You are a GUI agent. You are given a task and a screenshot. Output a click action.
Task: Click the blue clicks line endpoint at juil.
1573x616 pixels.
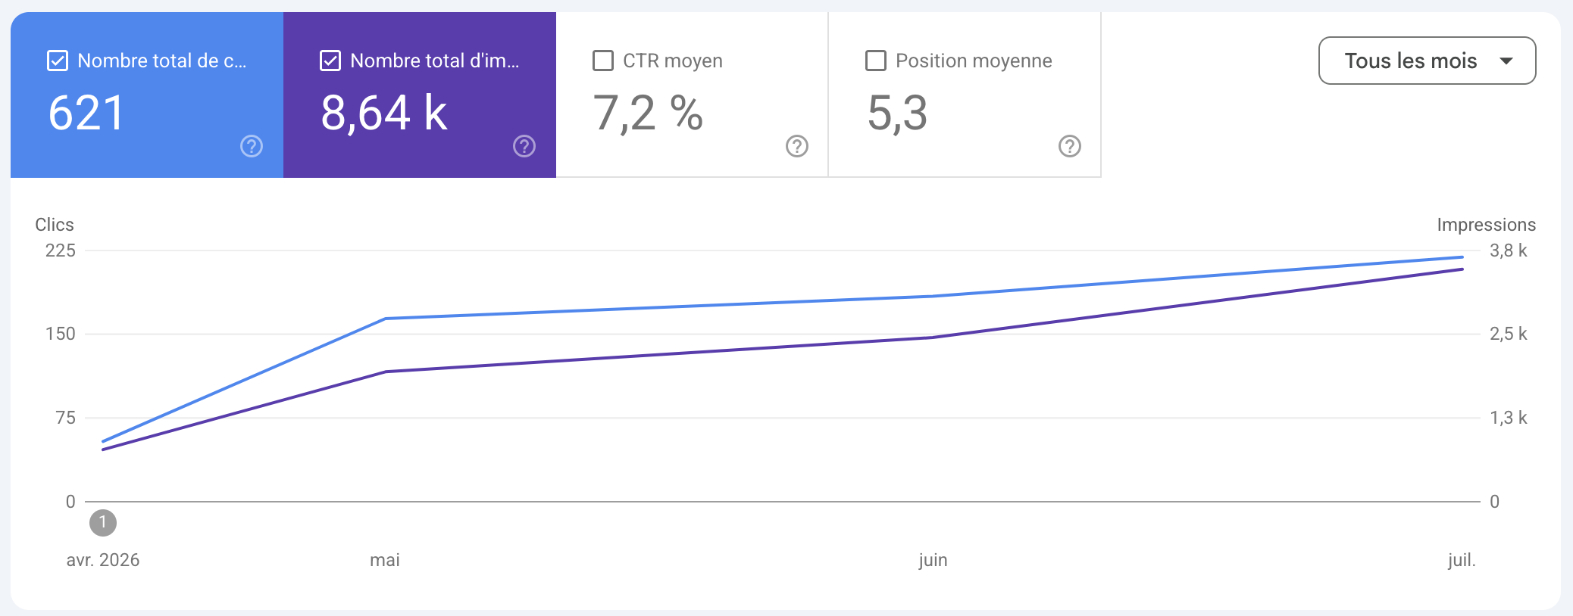pos(1462,257)
